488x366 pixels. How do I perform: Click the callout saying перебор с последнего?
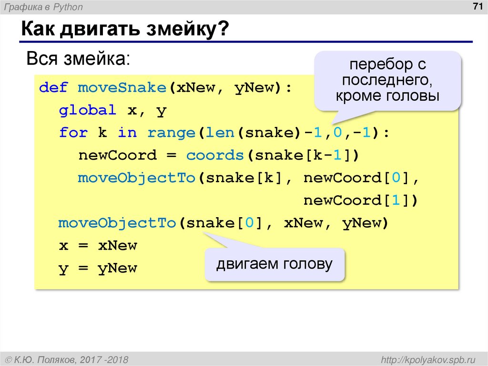pyautogui.click(x=388, y=80)
